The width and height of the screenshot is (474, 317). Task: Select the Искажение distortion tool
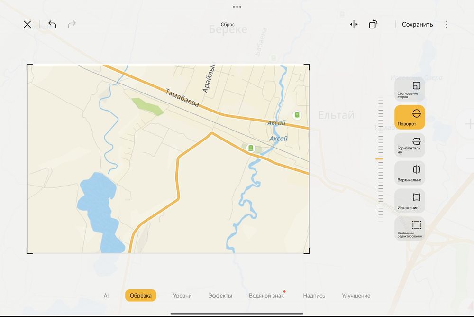[410, 201]
